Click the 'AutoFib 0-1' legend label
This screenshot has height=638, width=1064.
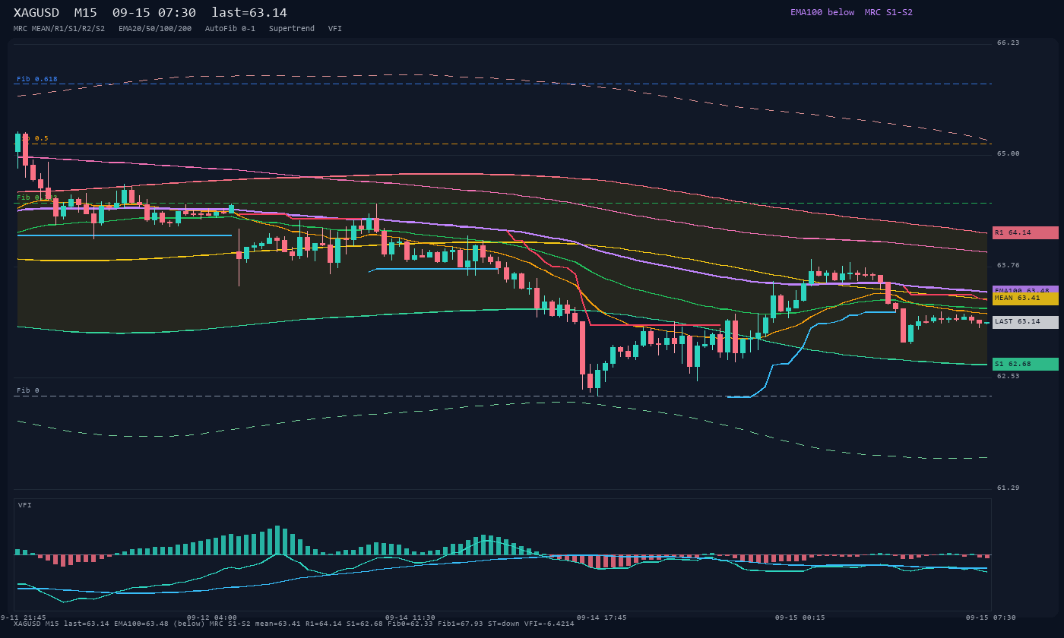coord(230,29)
